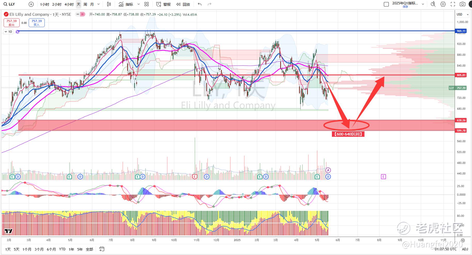472x255 pixels.
Task: Open quick search lightning icon
Action: pyautogui.click(x=433, y=4)
